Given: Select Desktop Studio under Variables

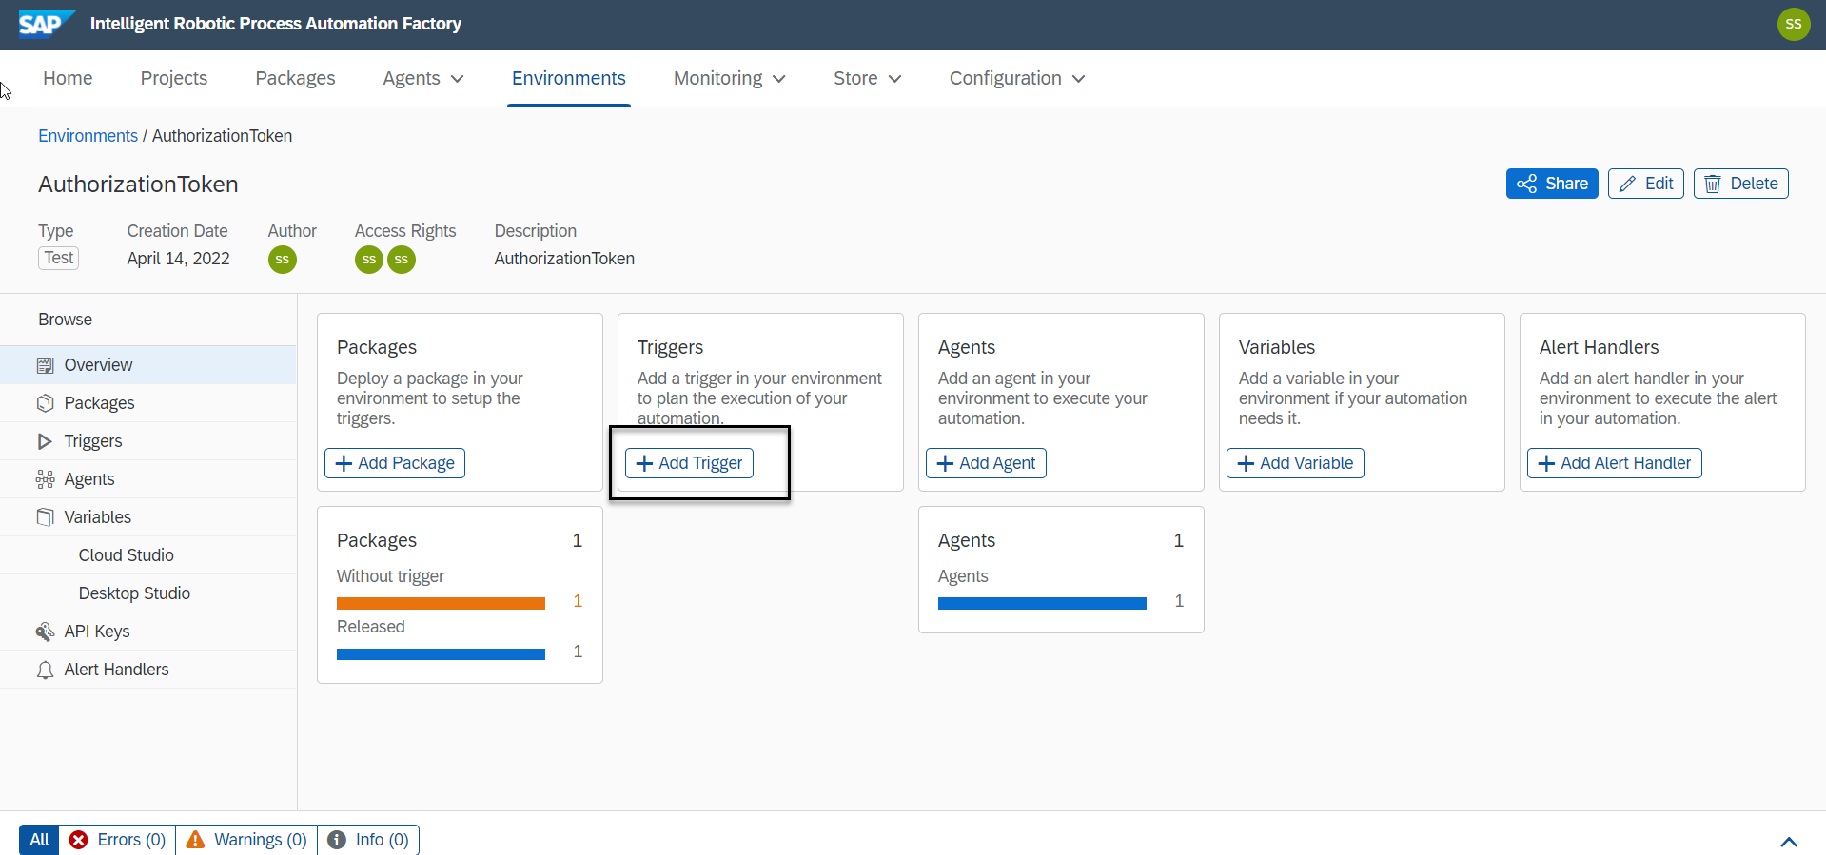Looking at the screenshot, I should pos(148,593).
